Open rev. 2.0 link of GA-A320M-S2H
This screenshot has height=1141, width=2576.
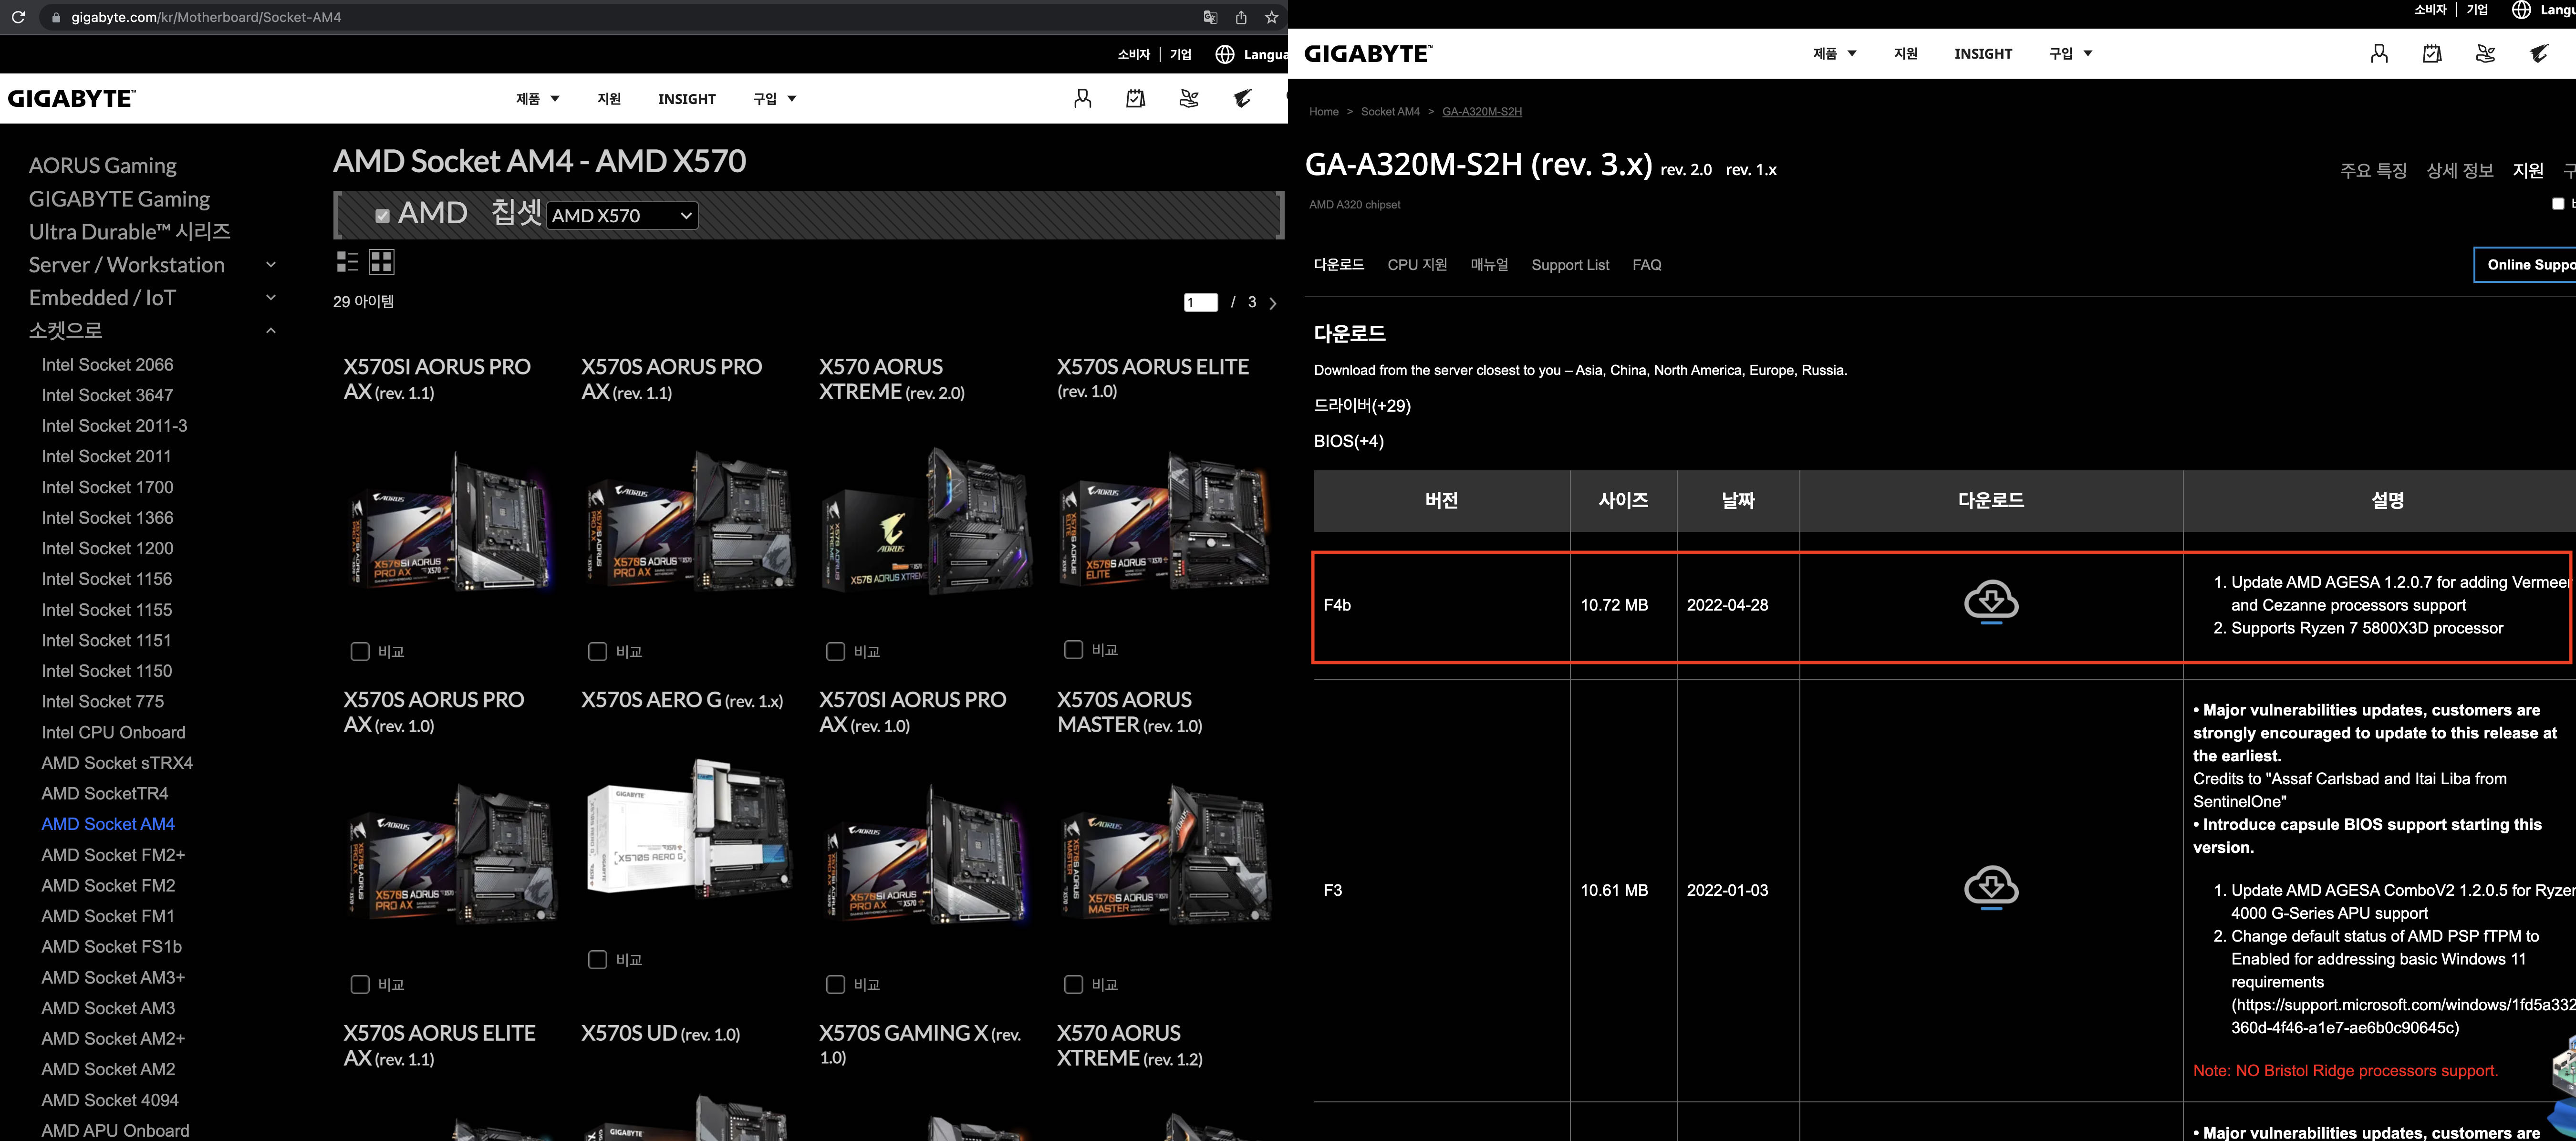(x=1686, y=170)
